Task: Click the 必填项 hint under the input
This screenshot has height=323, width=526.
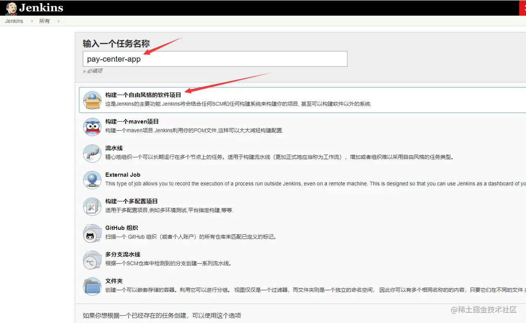Action: pos(93,71)
